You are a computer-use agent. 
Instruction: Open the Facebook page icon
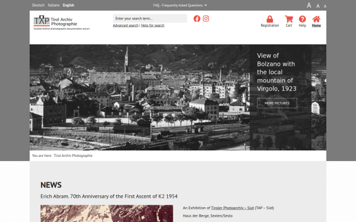click(197, 18)
